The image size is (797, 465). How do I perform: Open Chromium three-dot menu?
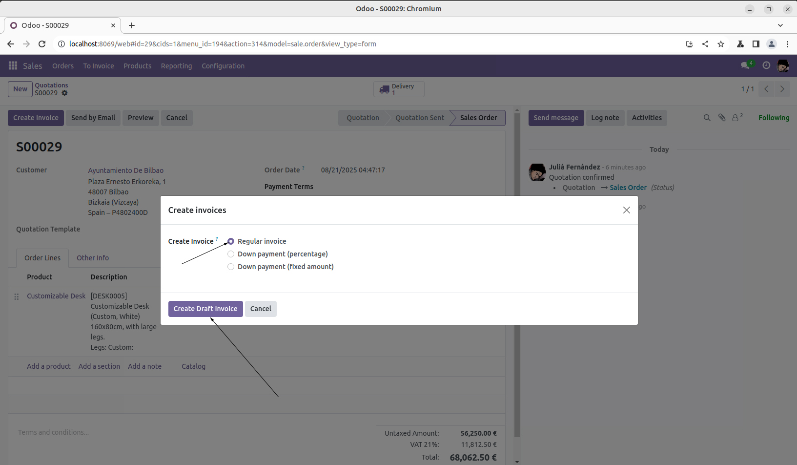point(787,44)
